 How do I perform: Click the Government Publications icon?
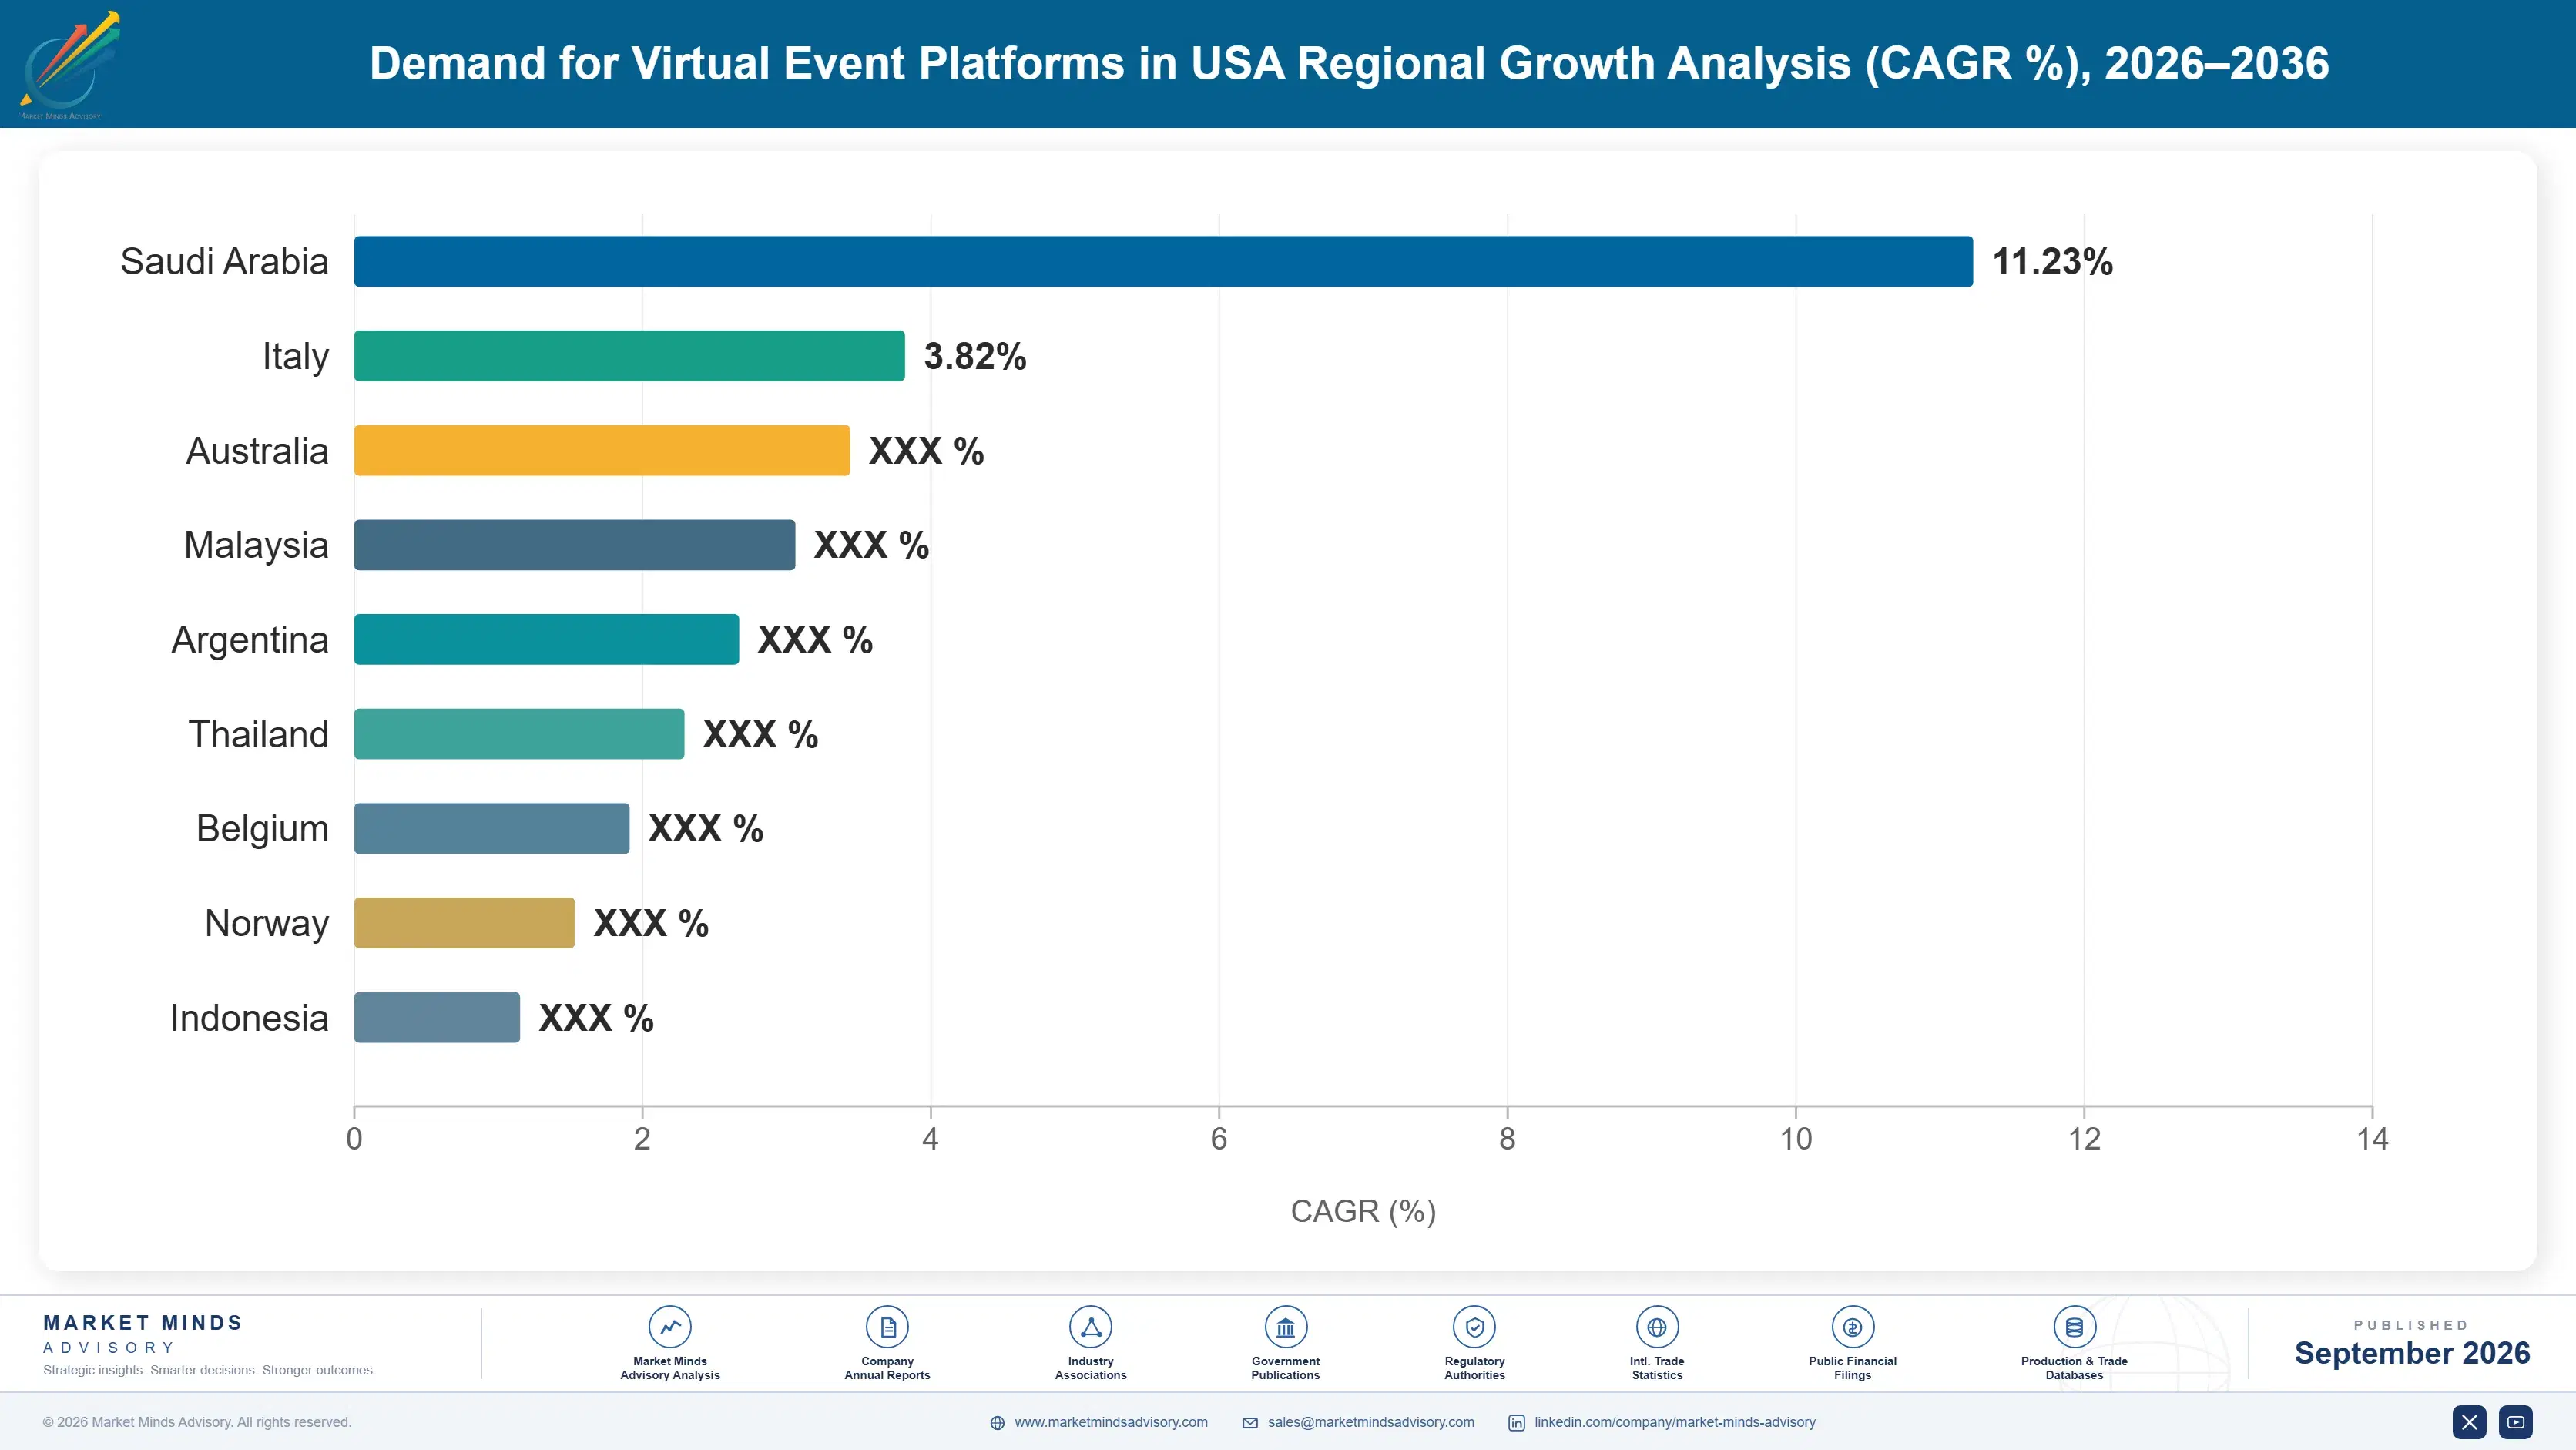(1286, 1327)
